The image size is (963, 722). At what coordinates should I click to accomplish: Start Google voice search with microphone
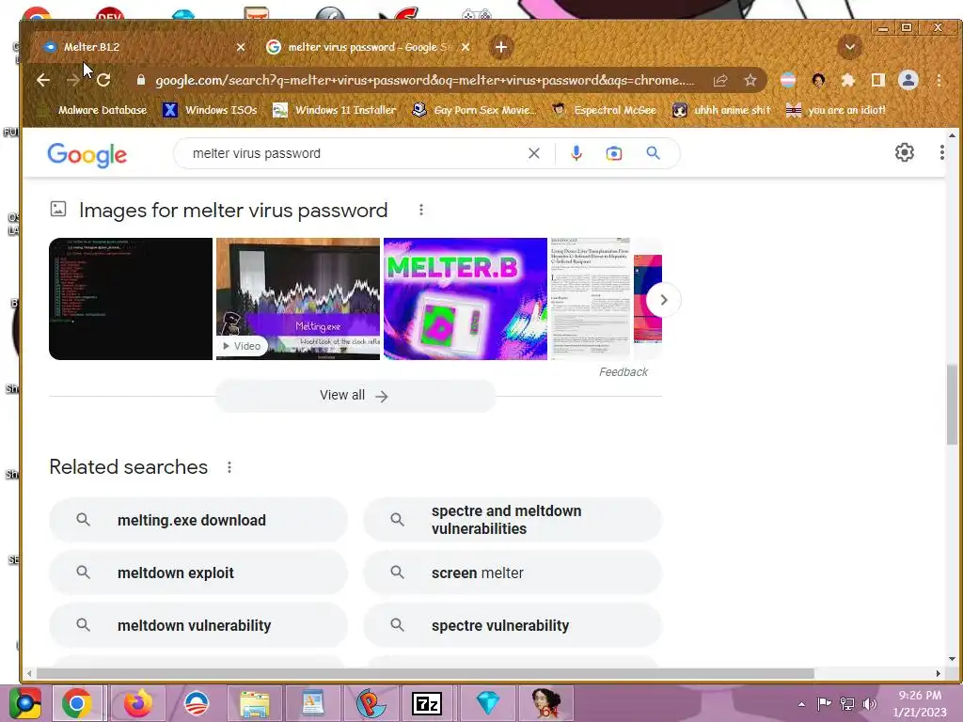point(576,153)
